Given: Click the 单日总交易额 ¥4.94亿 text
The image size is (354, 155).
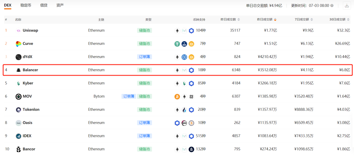Looking at the screenshot, I should pyautogui.click(x=264, y=6).
